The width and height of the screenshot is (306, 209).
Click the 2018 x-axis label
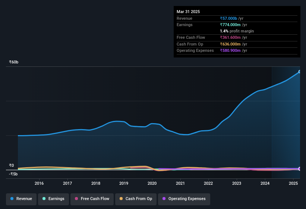96,183
